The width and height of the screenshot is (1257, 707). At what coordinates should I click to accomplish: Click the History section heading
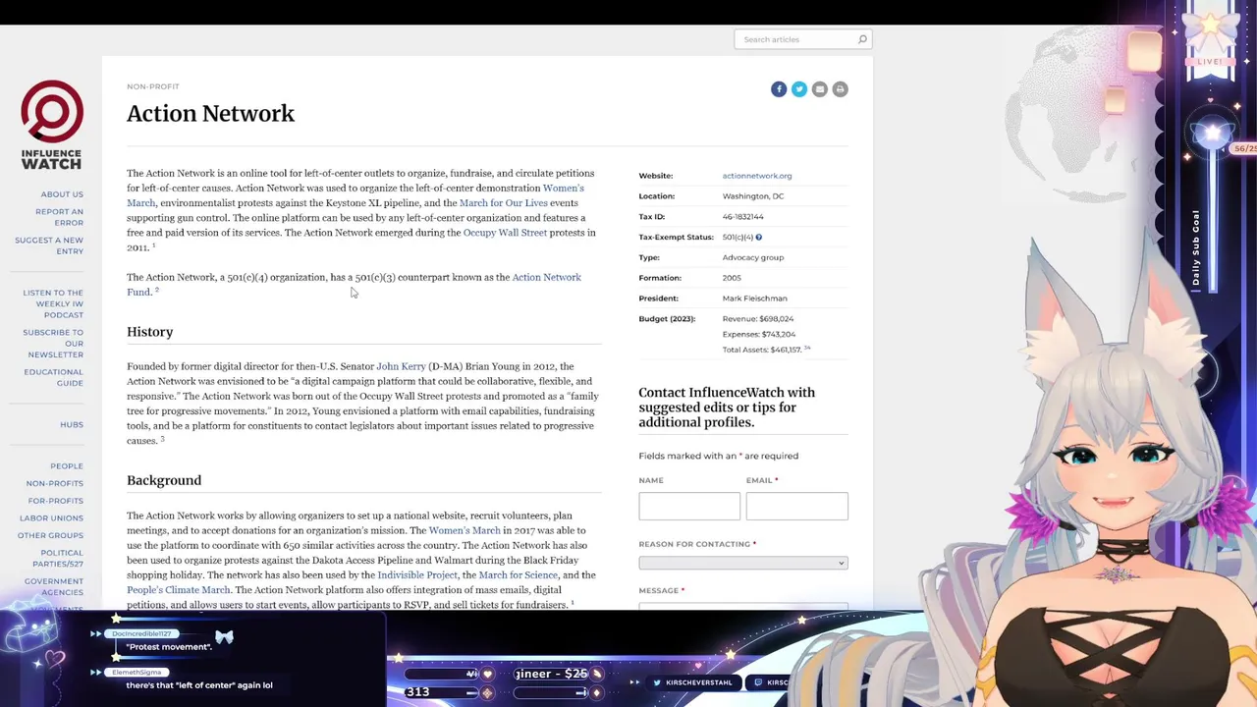pyautogui.click(x=149, y=332)
